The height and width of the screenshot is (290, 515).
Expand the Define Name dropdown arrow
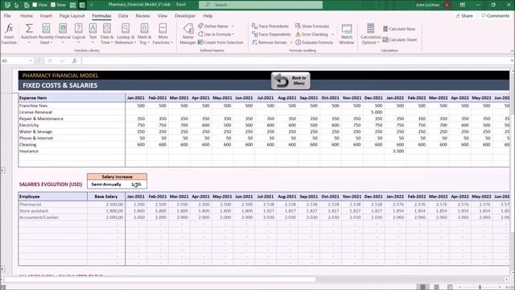coord(233,27)
